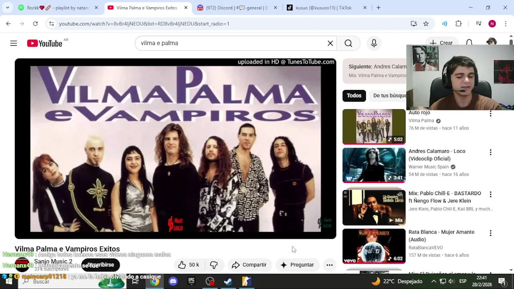
Task: Click the Chrome address bar URL
Action: coord(144,24)
